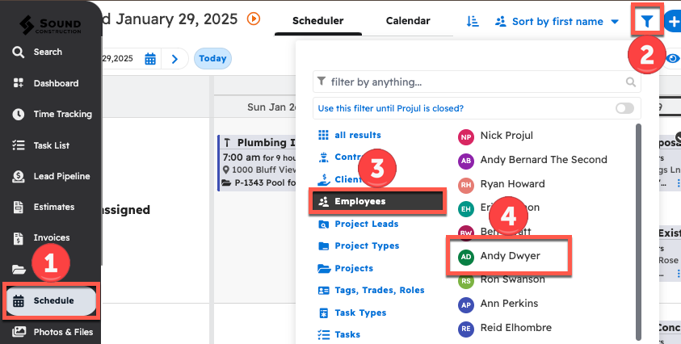The height and width of the screenshot is (344, 681).
Task: Open the Sort by first name dropdown
Action: pyautogui.click(x=557, y=22)
